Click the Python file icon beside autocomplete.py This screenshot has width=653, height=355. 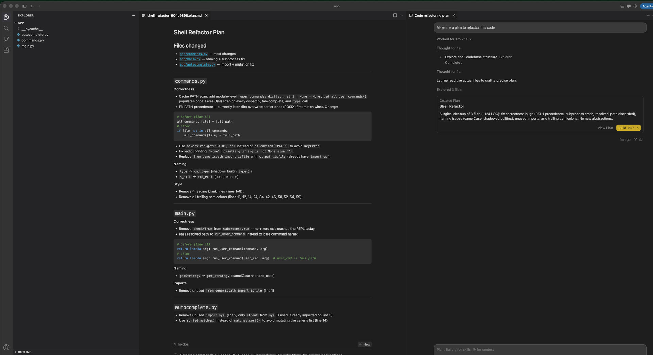coord(18,35)
